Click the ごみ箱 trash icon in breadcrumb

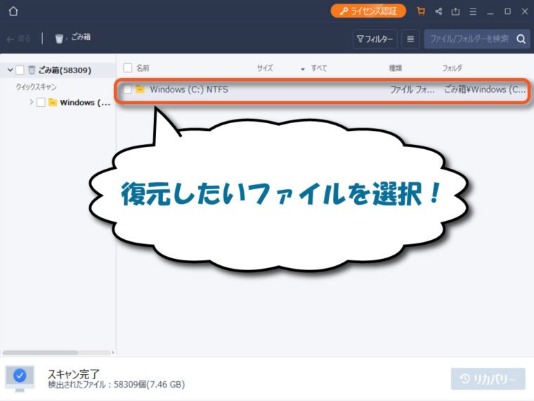tap(59, 39)
